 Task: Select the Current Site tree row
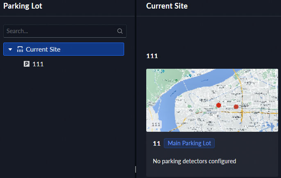[x=63, y=50]
